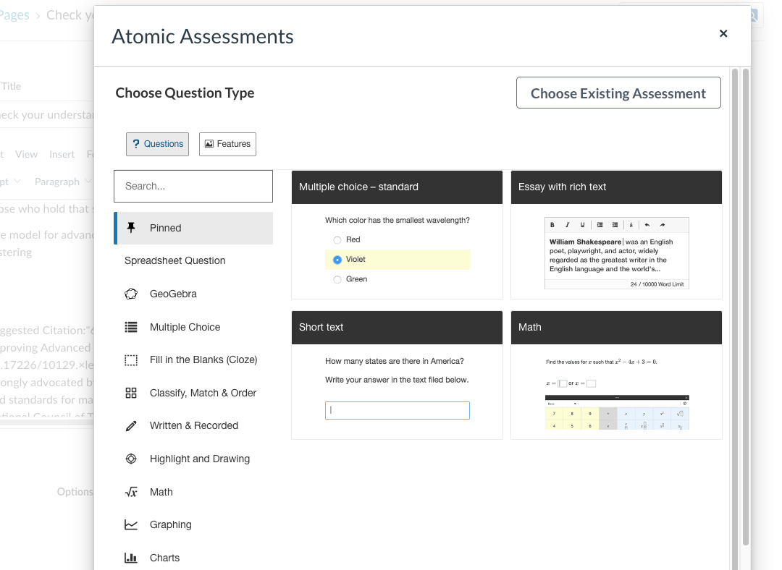782x570 pixels.
Task: Select GeoGebra category label
Action: tap(173, 294)
